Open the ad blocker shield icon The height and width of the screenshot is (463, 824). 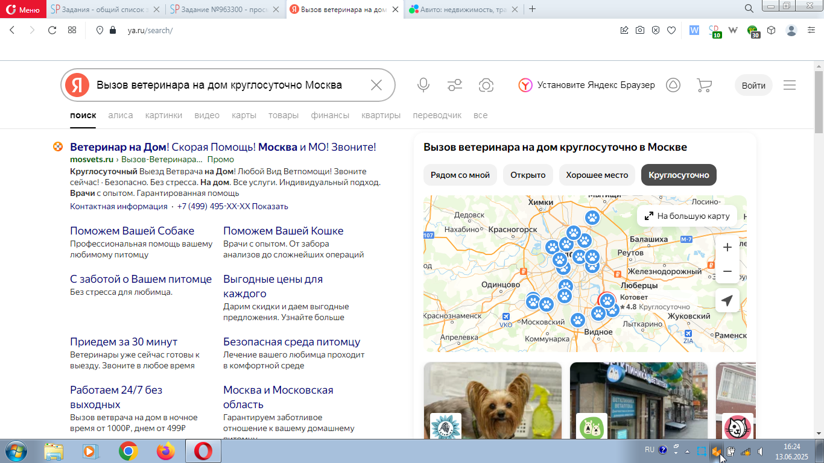656,30
